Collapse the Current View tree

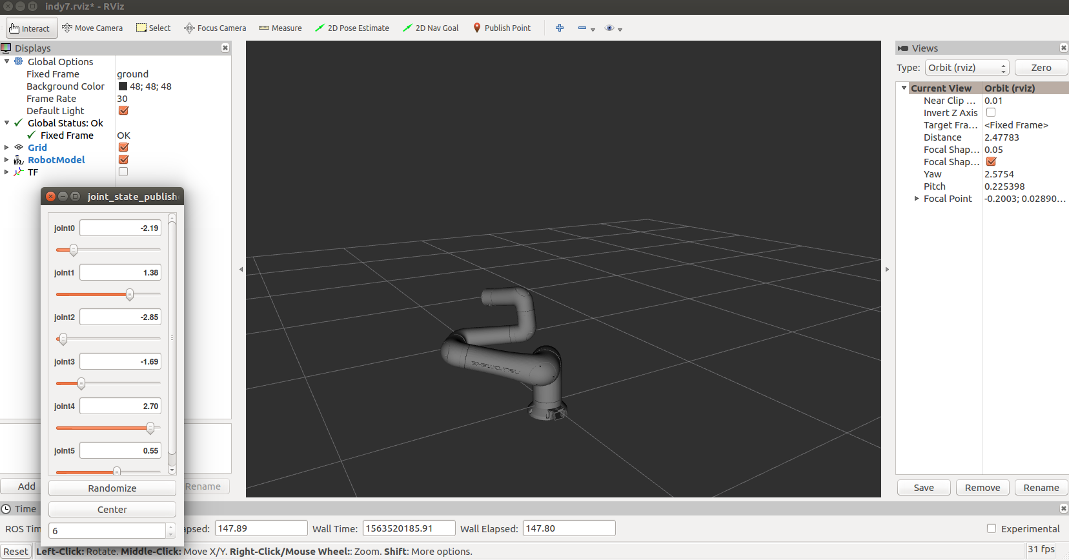point(904,88)
